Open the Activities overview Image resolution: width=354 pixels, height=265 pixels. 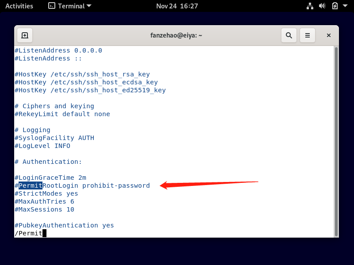pos(19,6)
